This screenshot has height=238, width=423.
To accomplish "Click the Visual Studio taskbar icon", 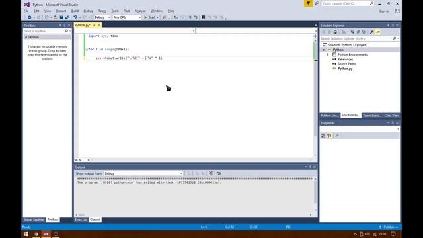I will [x=46, y=234].
